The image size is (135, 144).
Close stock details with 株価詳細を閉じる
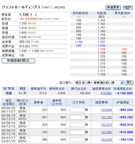point(18,61)
